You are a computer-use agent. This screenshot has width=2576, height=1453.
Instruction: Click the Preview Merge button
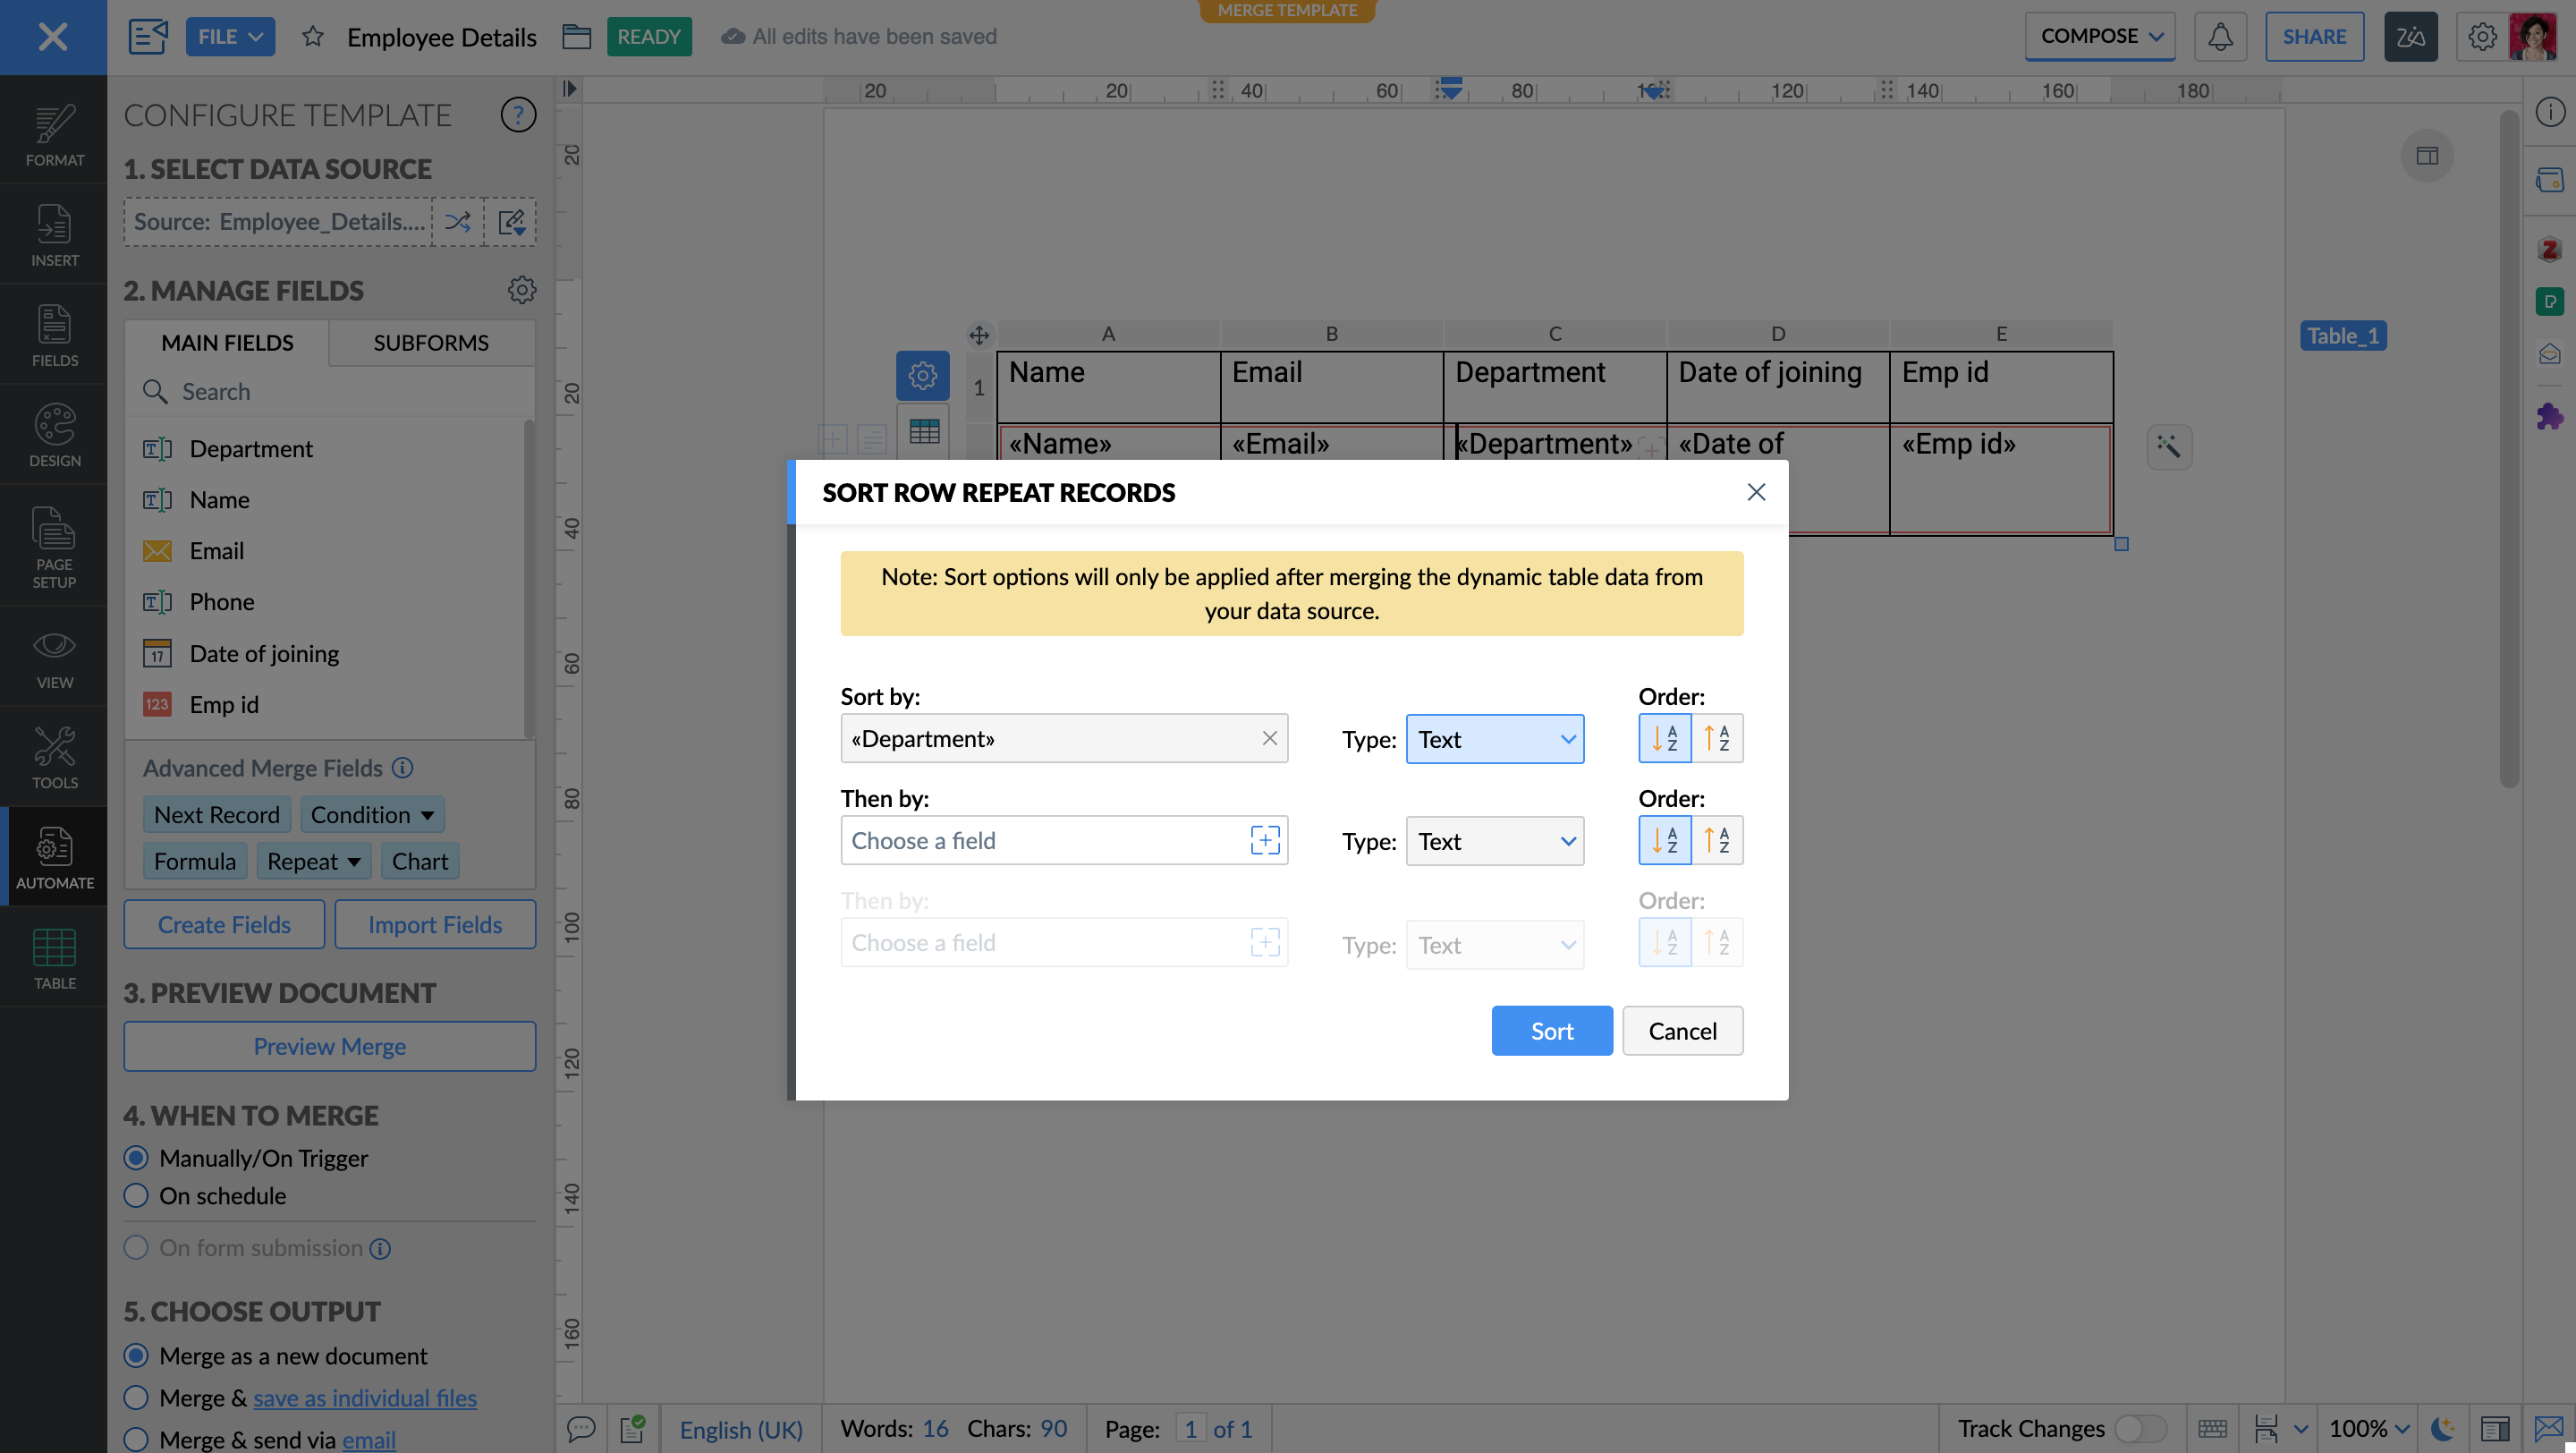pyautogui.click(x=329, y=1046)
